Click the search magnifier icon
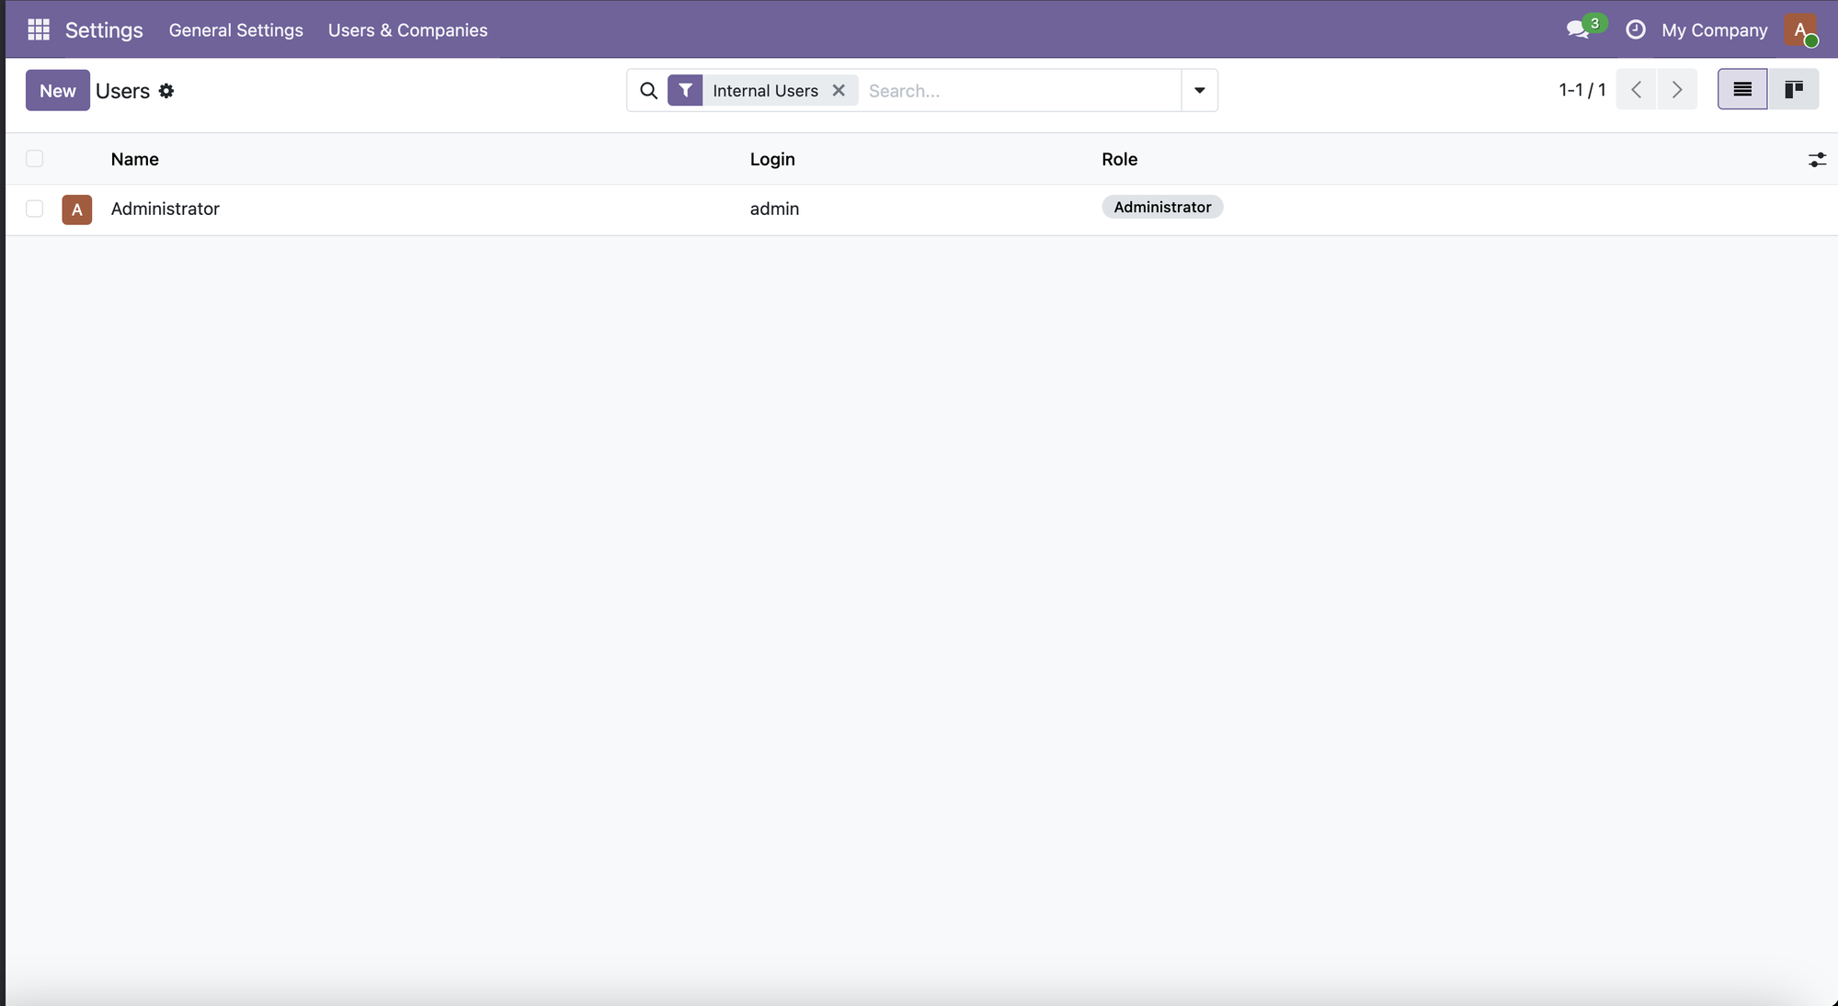This screenshot has width=1838, height=1006. (648, 90)
